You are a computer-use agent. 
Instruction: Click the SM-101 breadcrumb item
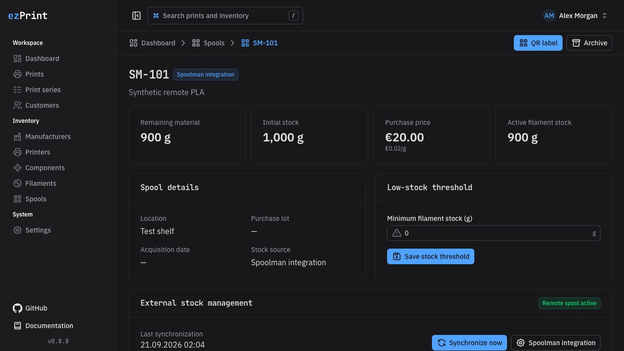(x=260, y=43)
